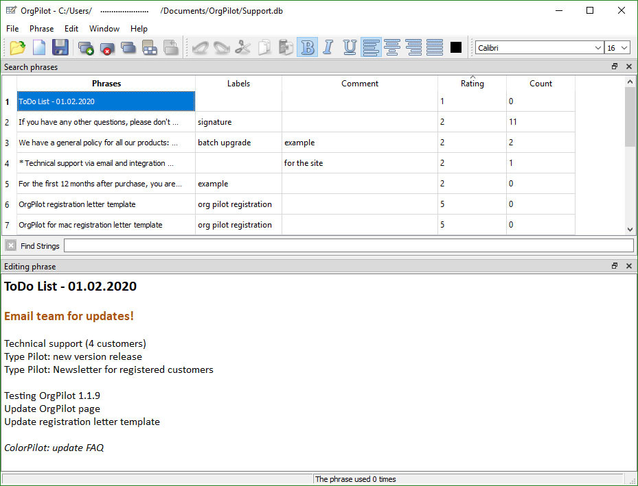
Task: Click the count cell showing 11
Action: click(x=540, y=122)
